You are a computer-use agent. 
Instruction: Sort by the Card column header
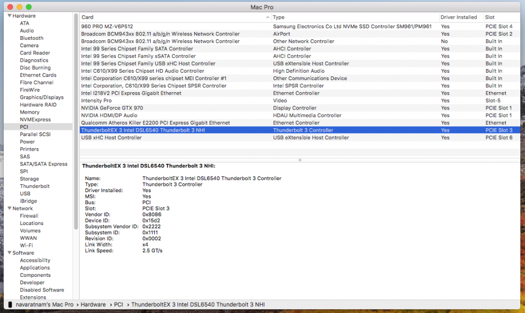coord(87,17)
